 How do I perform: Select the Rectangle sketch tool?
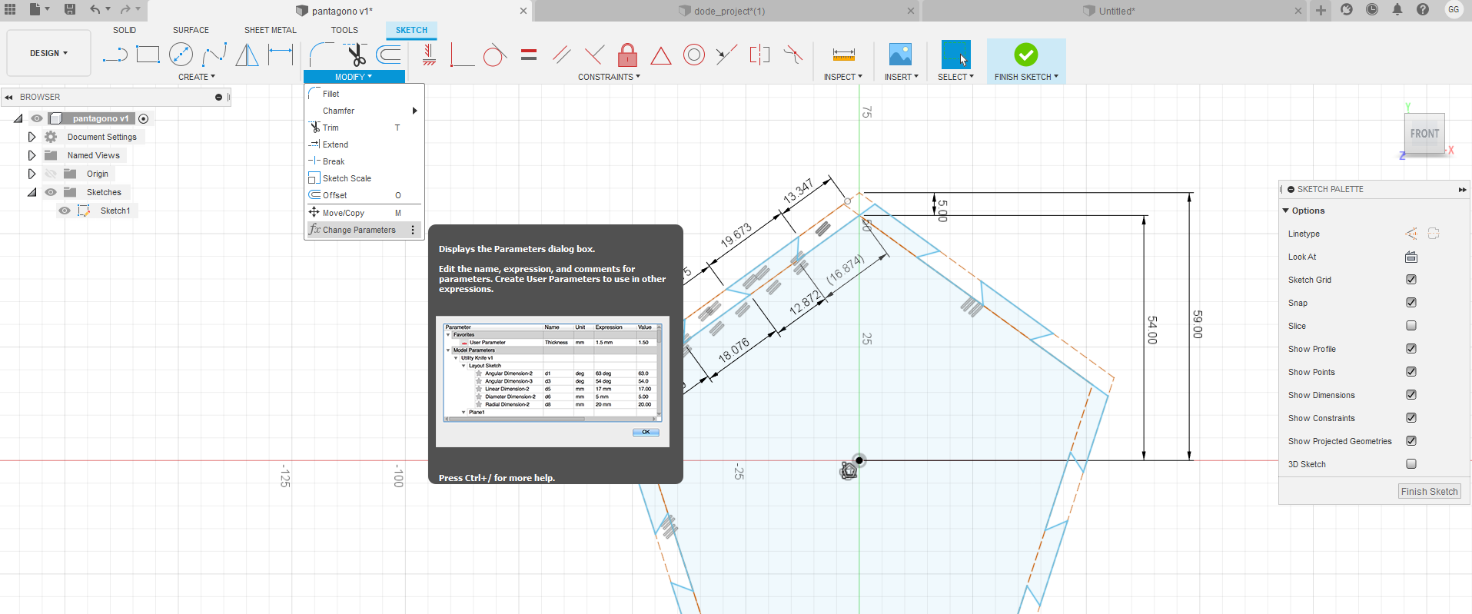point(148,55)
